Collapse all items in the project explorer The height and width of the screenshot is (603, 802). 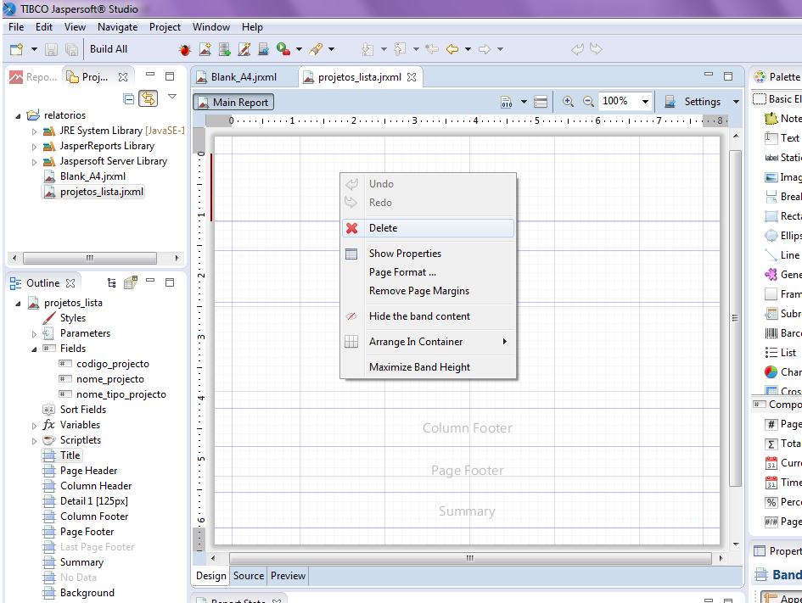click(x=129, y=98)
